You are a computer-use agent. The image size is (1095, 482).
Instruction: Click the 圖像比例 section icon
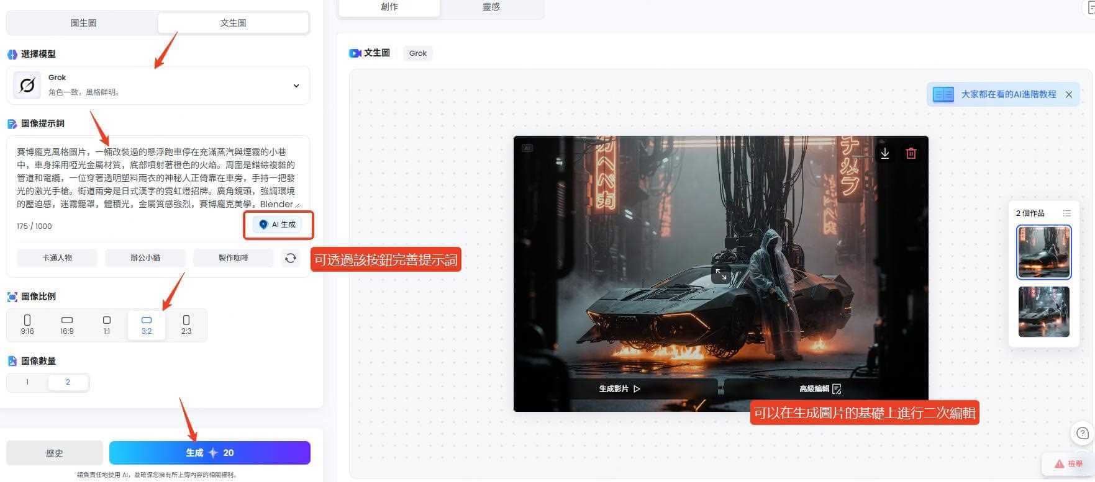coord(12,297)
